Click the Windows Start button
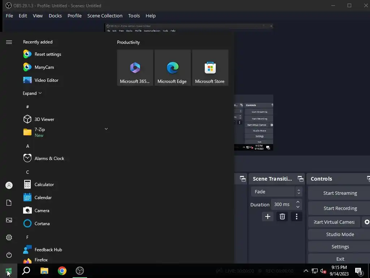Image resolution: width=370 pixels, height=278 pixels. pos(9,271)
